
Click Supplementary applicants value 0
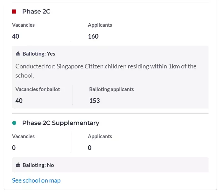click(90, 148)
